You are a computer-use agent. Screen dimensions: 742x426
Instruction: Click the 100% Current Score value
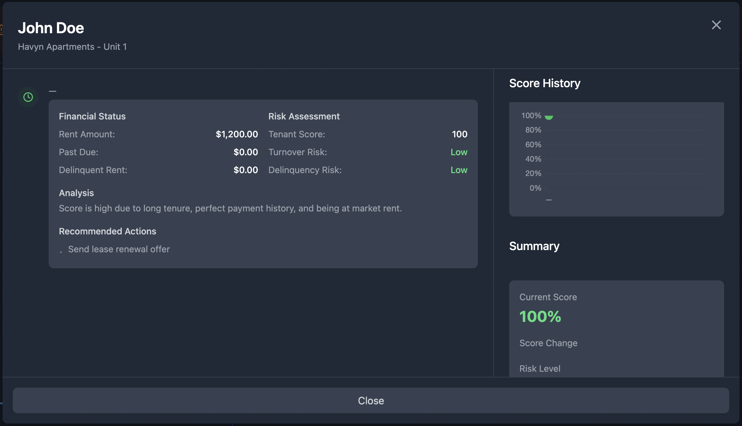click(x=540, y=316)
